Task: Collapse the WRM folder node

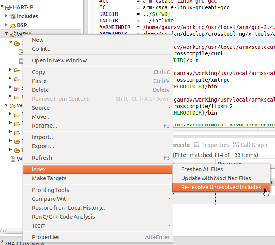Action: point(6,34)
